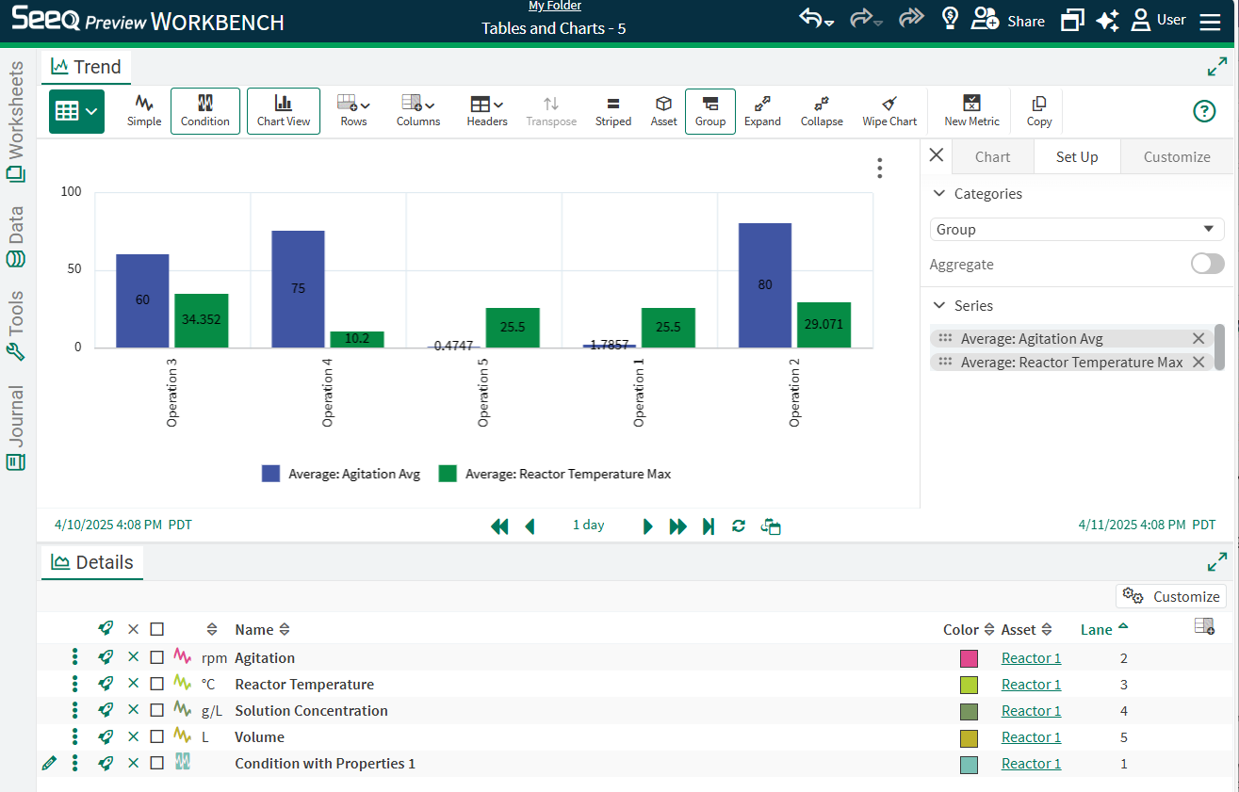Click the pink Agitation color swatch

click(969, 658)
